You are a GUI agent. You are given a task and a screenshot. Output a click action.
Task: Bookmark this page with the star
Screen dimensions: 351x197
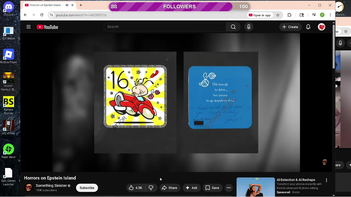pyautogui.click(x=278, y=15)
